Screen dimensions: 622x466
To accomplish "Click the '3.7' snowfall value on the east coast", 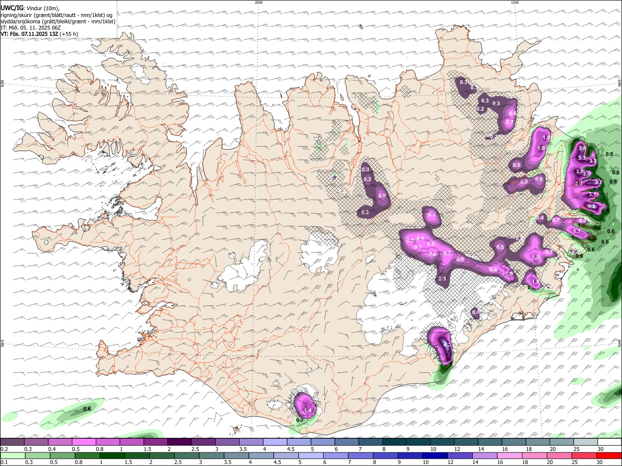I will (599, 183).
